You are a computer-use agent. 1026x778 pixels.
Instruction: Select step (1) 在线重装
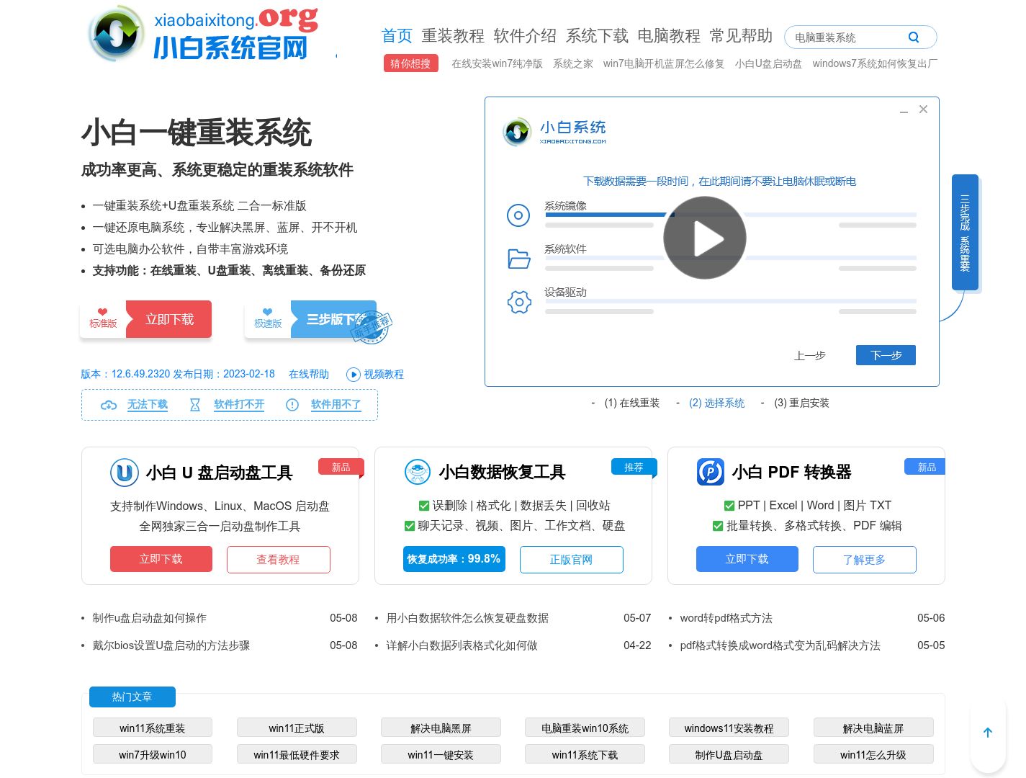point(631,403)
